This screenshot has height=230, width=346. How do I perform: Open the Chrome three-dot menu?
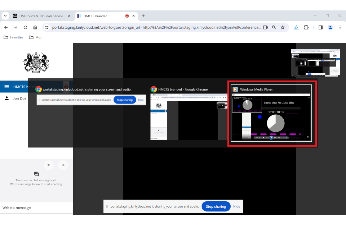click(x=340, y=27)
